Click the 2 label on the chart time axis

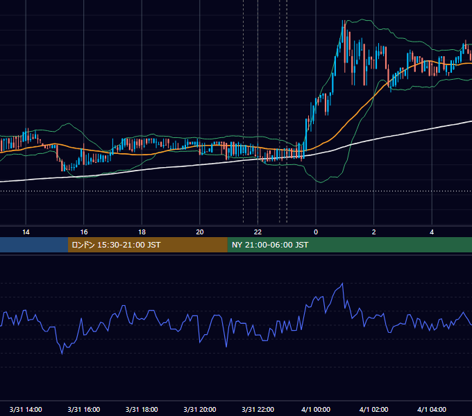coord(374,232)
